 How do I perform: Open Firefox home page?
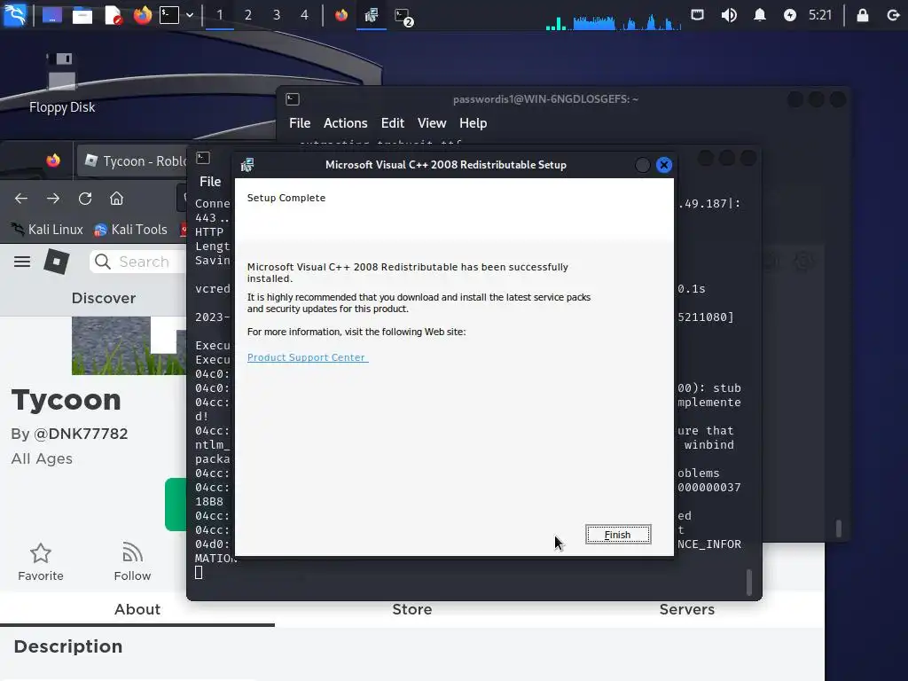[116, 199]
